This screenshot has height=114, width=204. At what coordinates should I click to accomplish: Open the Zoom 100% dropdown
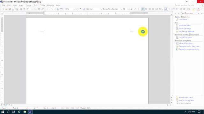[74, 9]
